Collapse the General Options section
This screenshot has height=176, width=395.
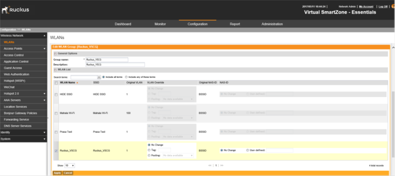pos(55,53)
